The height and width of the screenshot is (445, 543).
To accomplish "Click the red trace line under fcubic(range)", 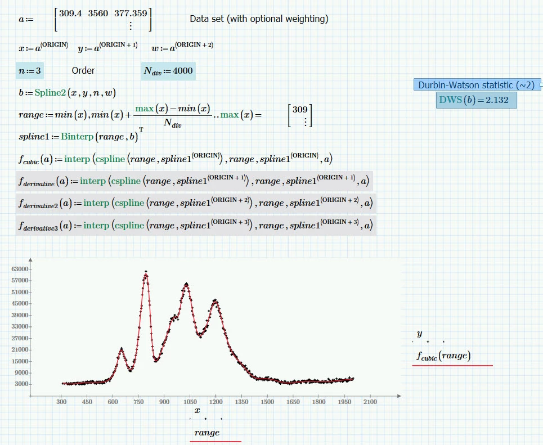I will pyautogui.click(x=452, y=365).
